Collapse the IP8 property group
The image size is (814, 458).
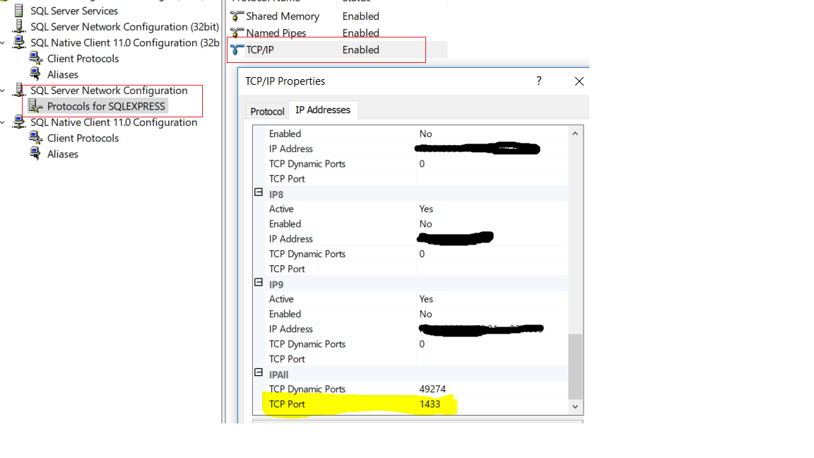[x=259, y=192]
